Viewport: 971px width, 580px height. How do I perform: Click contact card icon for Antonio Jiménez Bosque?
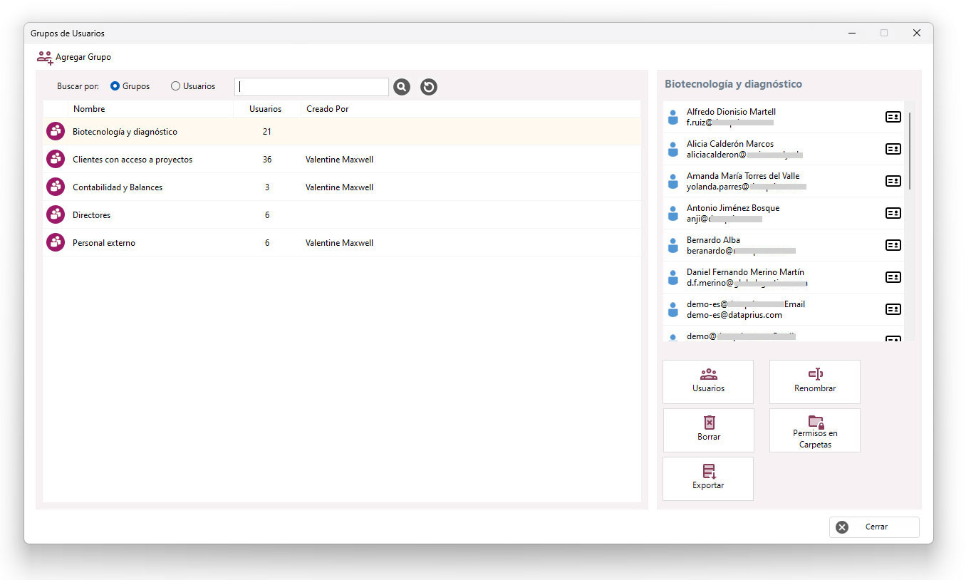click(x=893, y=213)
